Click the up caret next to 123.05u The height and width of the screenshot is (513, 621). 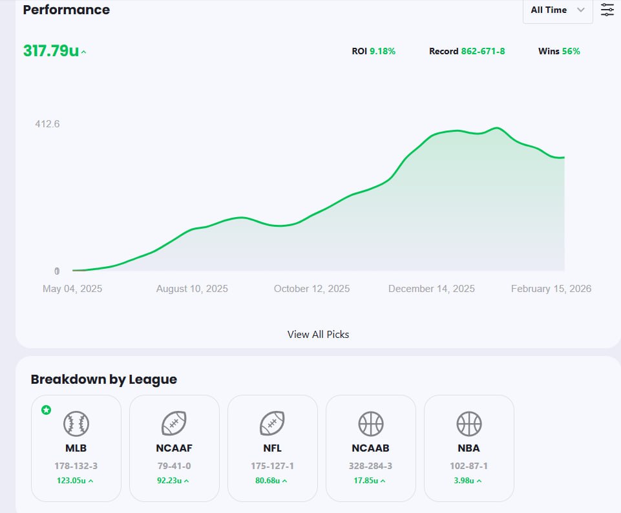tap(90, 481)
